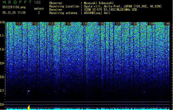This screenshot has width=173, height=110.
Task: Click the 0.9 kHz axis label
Action: point(2,63)
